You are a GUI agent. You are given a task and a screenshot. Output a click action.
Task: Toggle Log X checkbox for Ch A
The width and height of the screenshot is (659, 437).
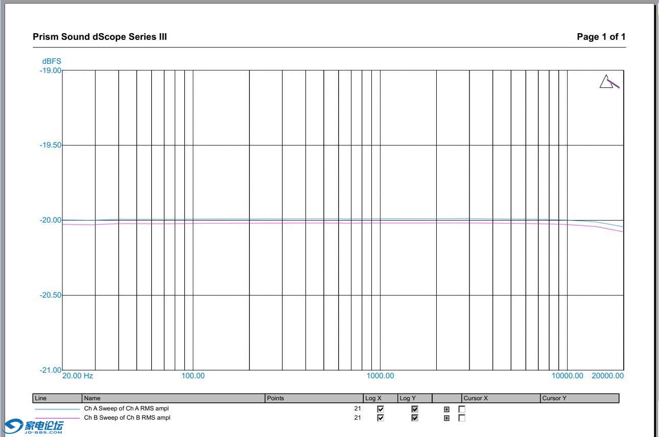pyautogui.click(x=380, y=409)
